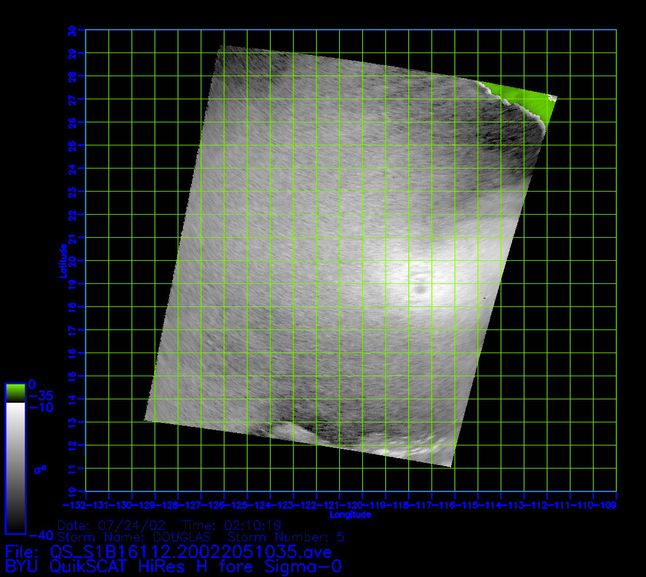Click the Longitude axis label
The height and width of the screenshot is (577, 646).
click(x=350, y=514)
